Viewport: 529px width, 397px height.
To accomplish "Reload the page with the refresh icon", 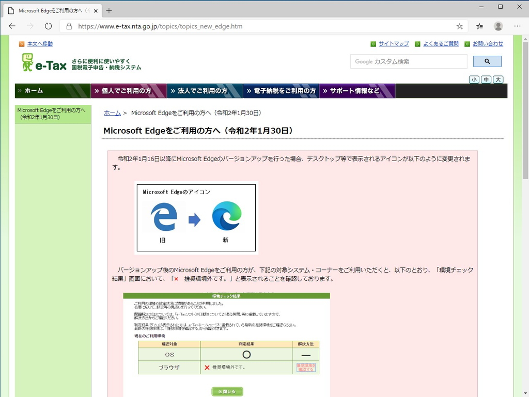I will [x=48, y=26].
